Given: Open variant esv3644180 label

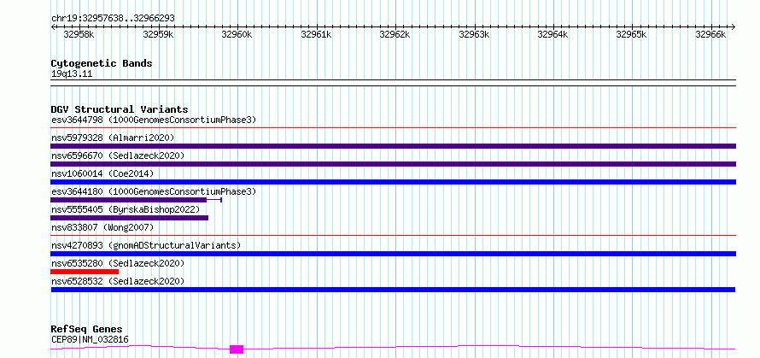Looking at the screenshot, I should coord(154,191).
